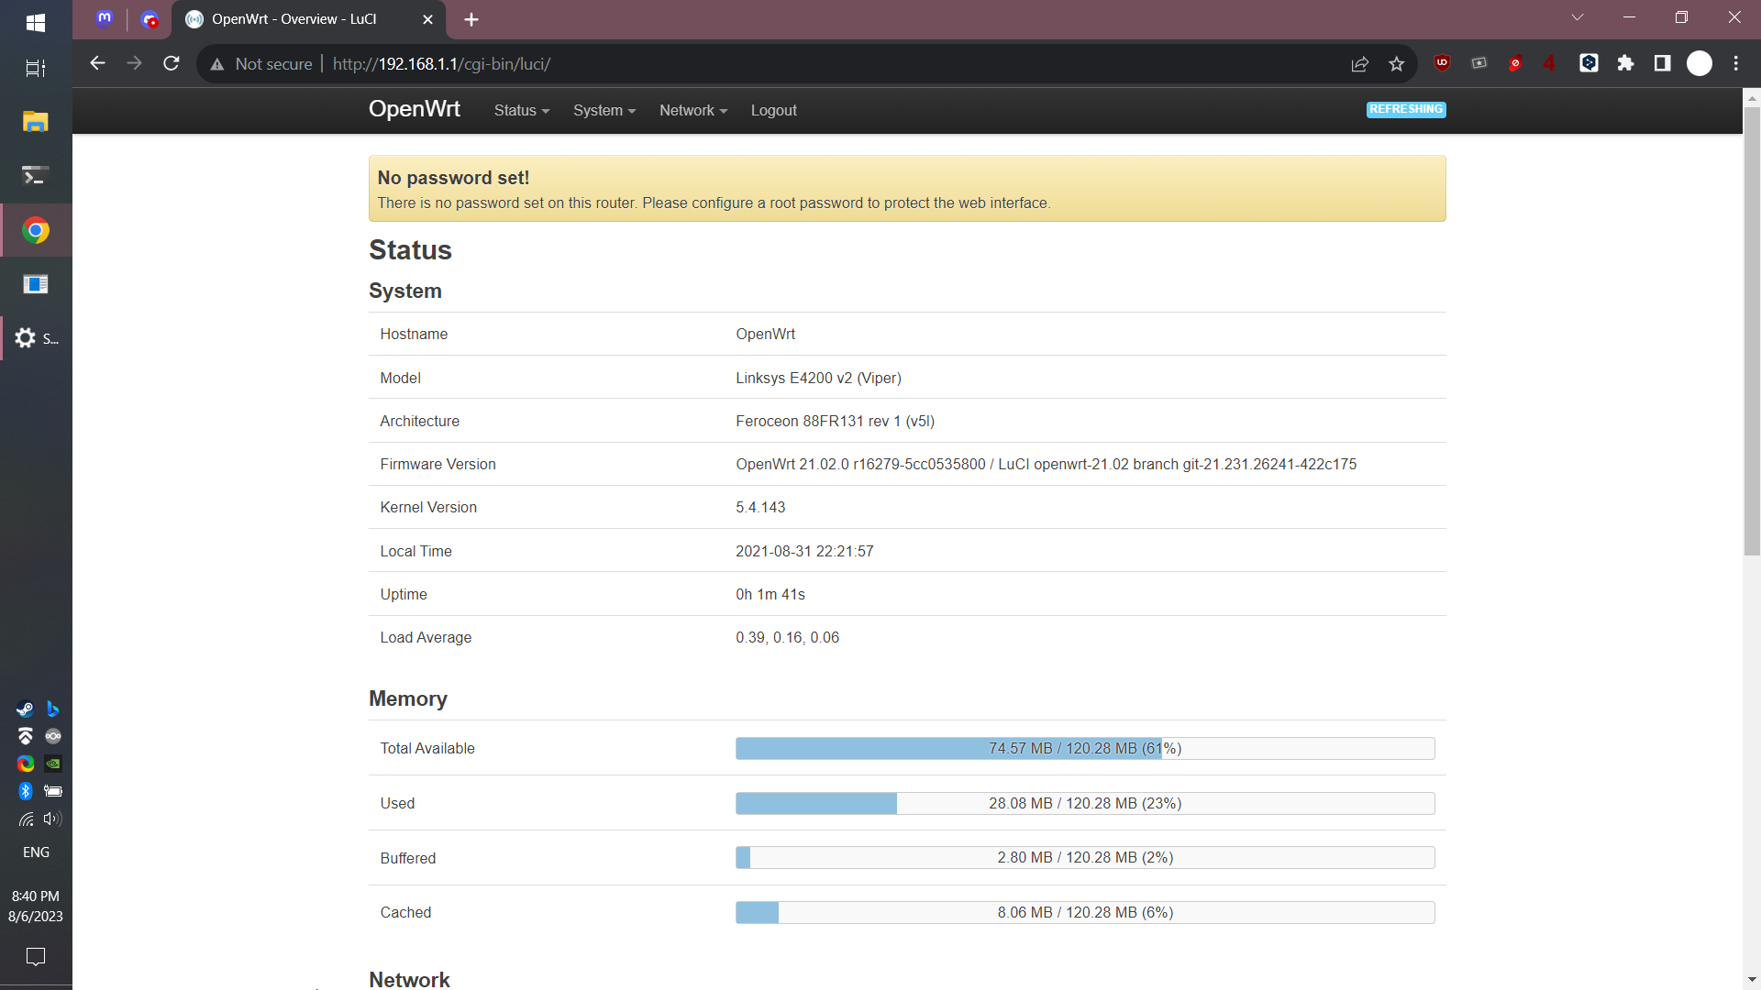This screenshot has width=1761, height=990.
Task: Open the Chrome three-dot menu
Action: tap(1735, 63)
